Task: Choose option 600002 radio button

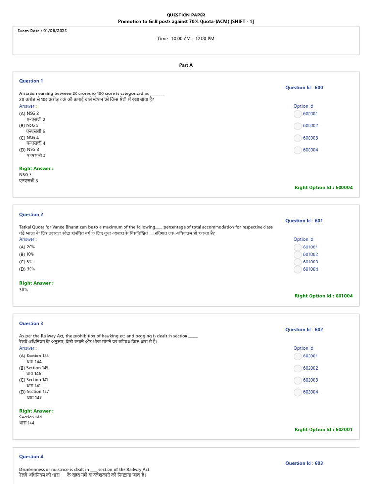Action: click(x=298, y=126)
